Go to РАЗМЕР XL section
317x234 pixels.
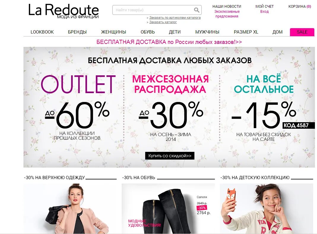click(246, 32)
